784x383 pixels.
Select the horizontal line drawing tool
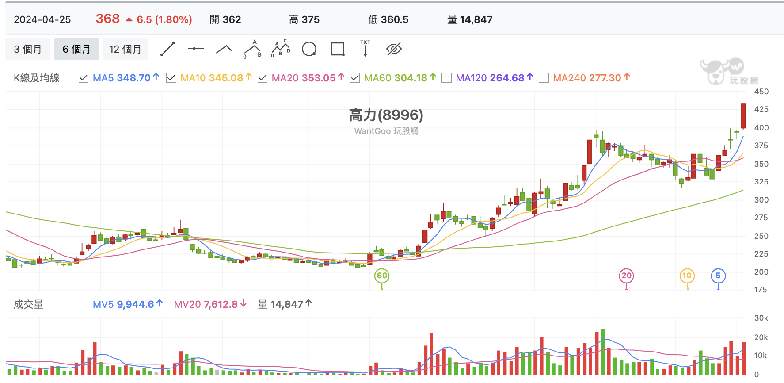pos(196,49)
